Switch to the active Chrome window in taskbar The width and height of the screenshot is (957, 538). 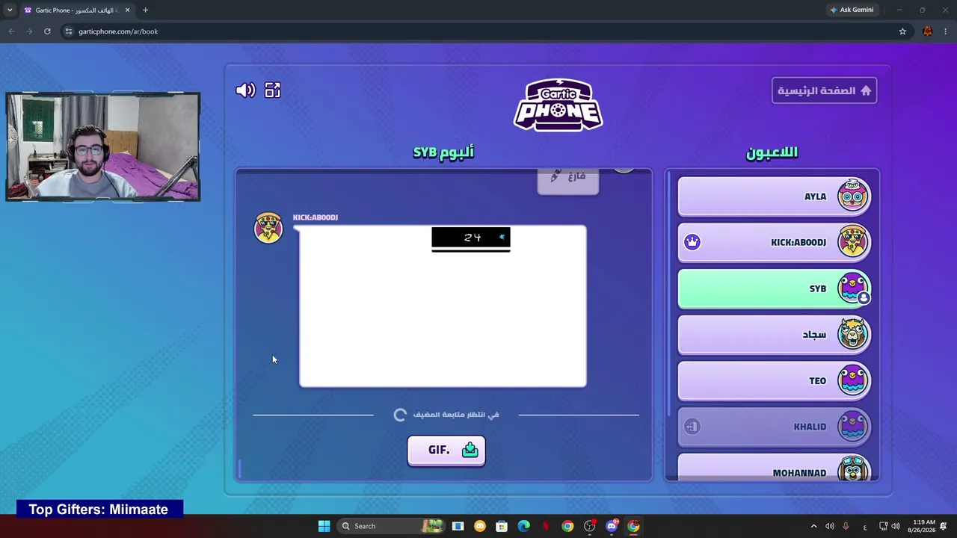pyautogui.click(x=633, y=526)
